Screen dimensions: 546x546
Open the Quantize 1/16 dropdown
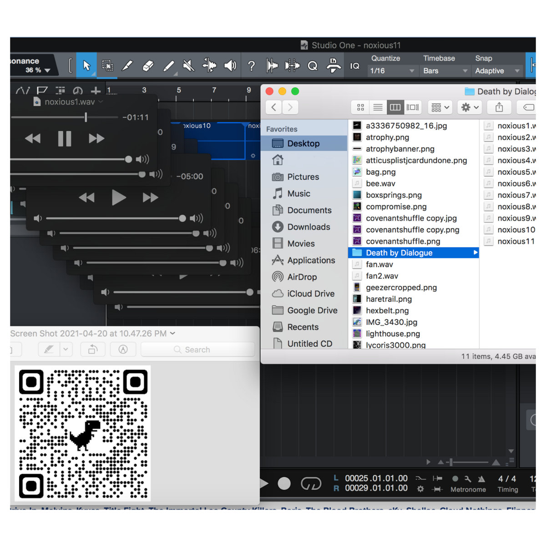pyautogui.click(x=392, y=71)
